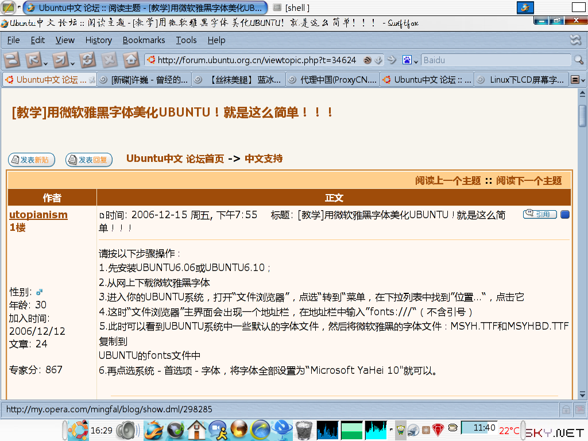Image resolution: width=588 pixels, height=441 pixels.
Task: Click the back navigation arrow button
Action: click(x=34, y=60)
